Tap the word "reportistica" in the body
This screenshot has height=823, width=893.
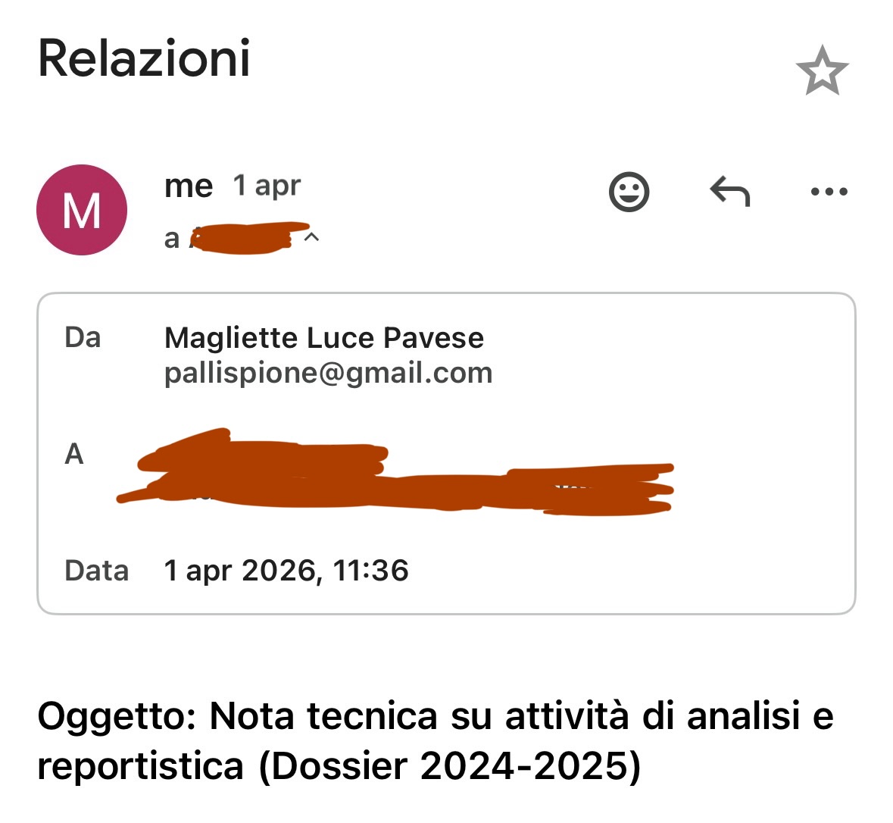coord(141,767)
